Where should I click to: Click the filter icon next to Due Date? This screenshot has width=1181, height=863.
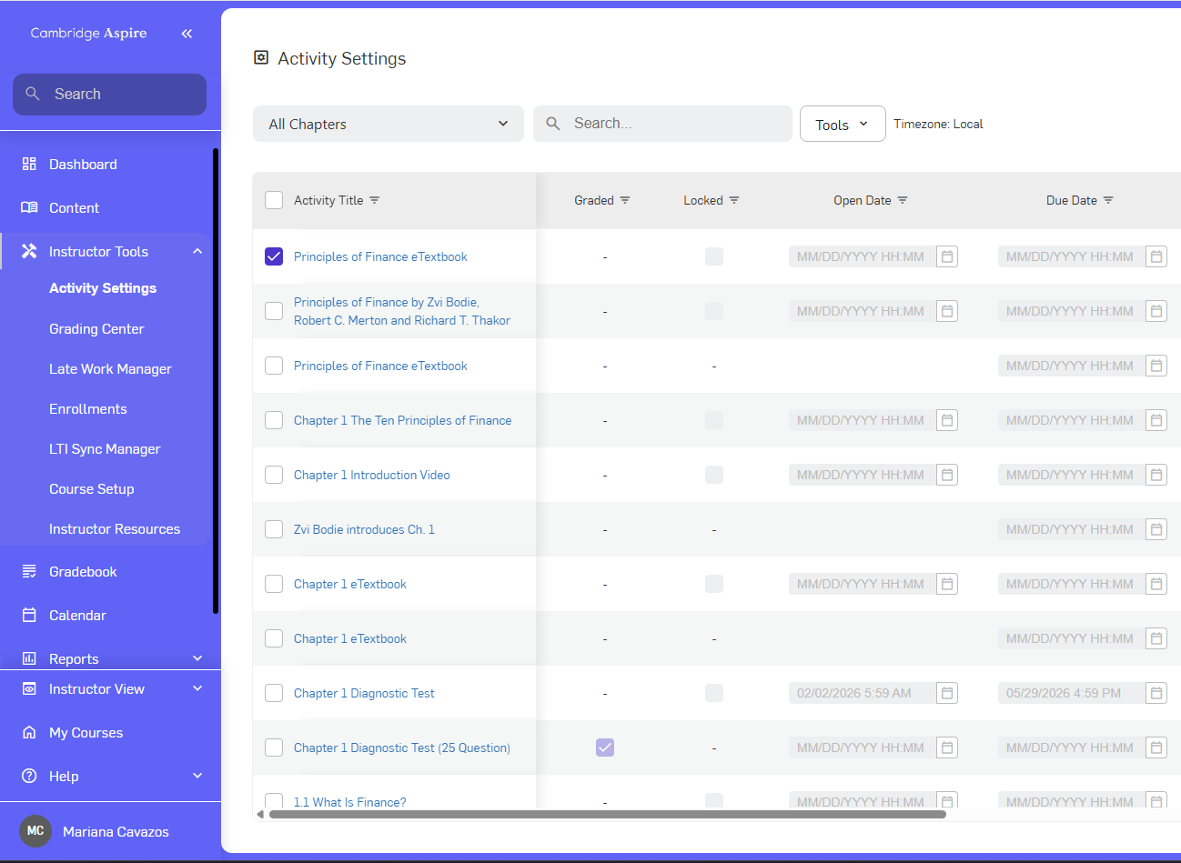click(1108, 200)
